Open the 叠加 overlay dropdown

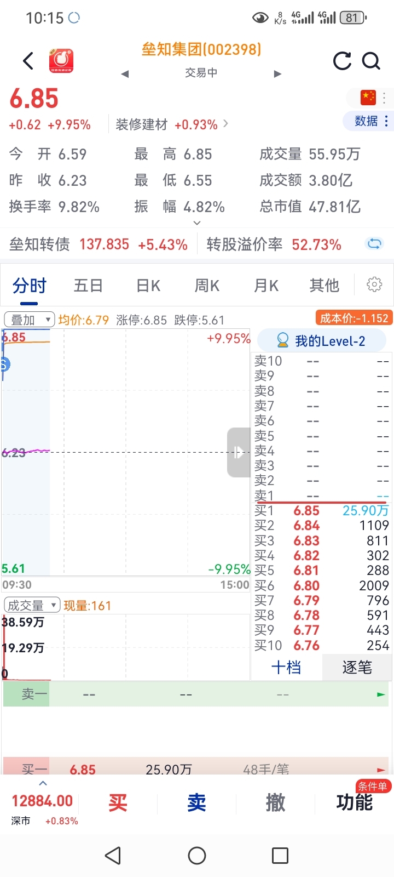pyautogui.click(x=30, y=320)
